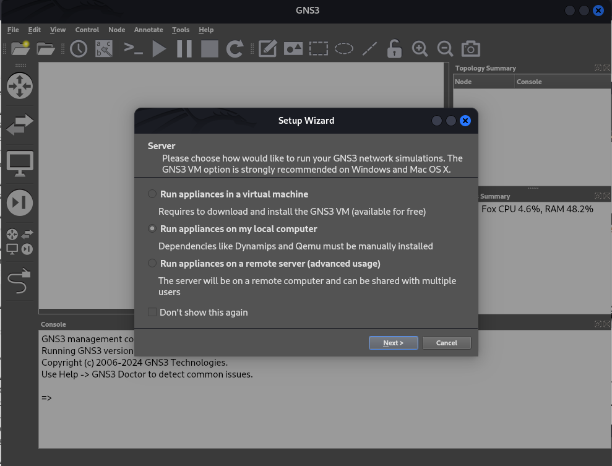Screen dimensions: 612x466
Task: Browse end devices monitor icon
Action: (20, 163)
